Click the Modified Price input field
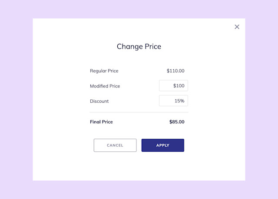 click(173, 85)
